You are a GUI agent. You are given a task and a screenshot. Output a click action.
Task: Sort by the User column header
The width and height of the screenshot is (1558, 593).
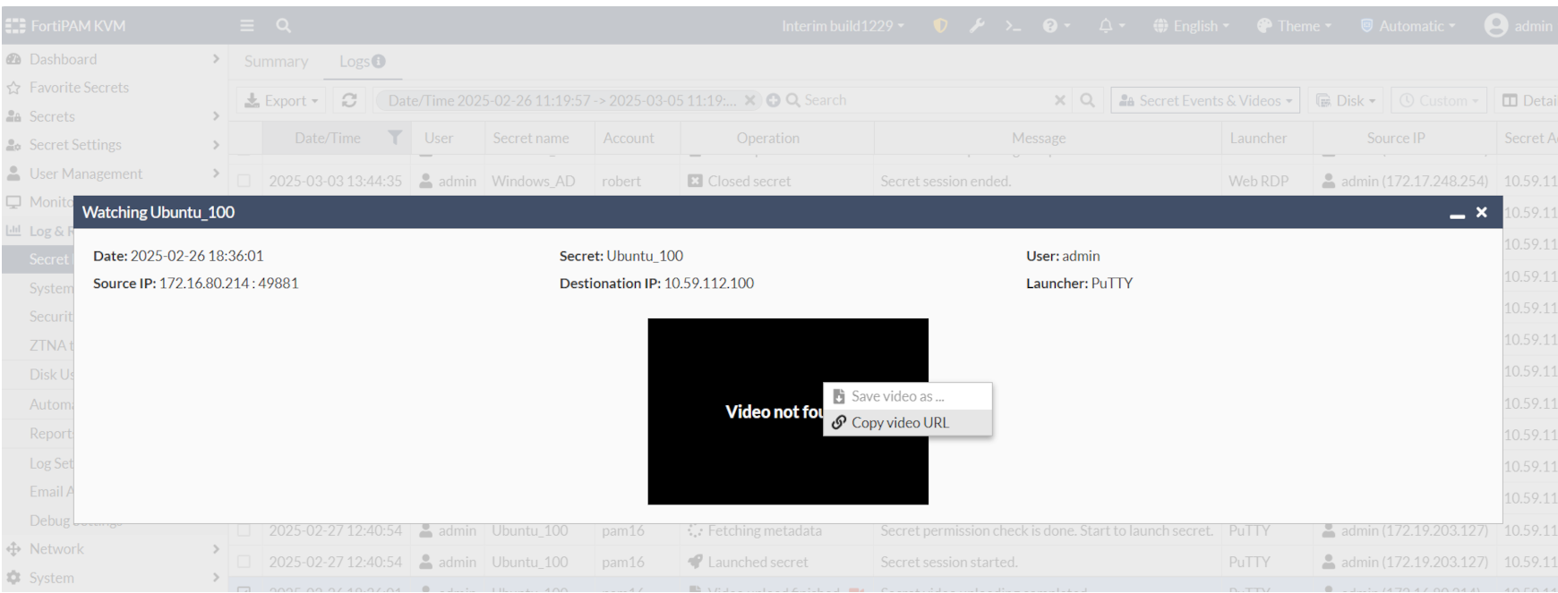click(439, 138)
